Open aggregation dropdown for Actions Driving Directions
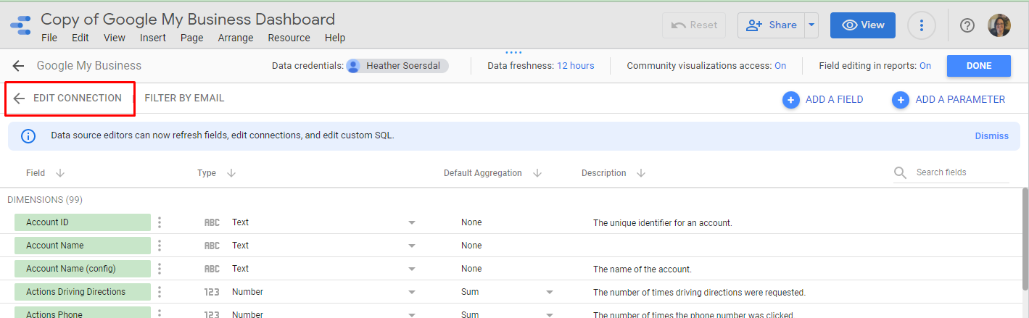Image resolution: width=1029 pixels, height=318 pixels. [549, 292]
